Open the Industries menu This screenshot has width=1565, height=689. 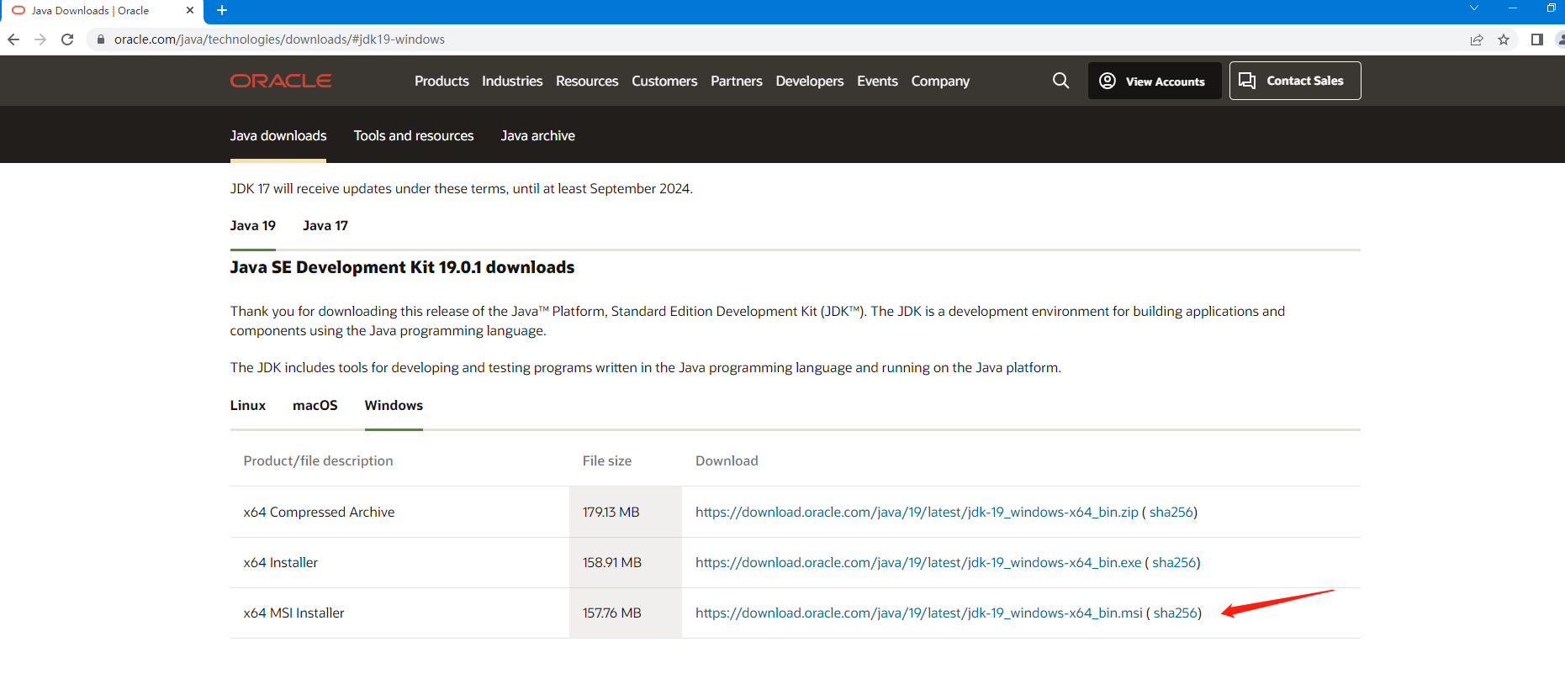coord(512,81)
